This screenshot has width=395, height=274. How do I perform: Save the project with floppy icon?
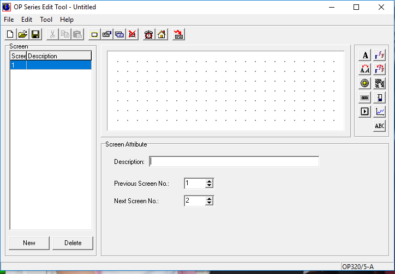pos(35,34)
